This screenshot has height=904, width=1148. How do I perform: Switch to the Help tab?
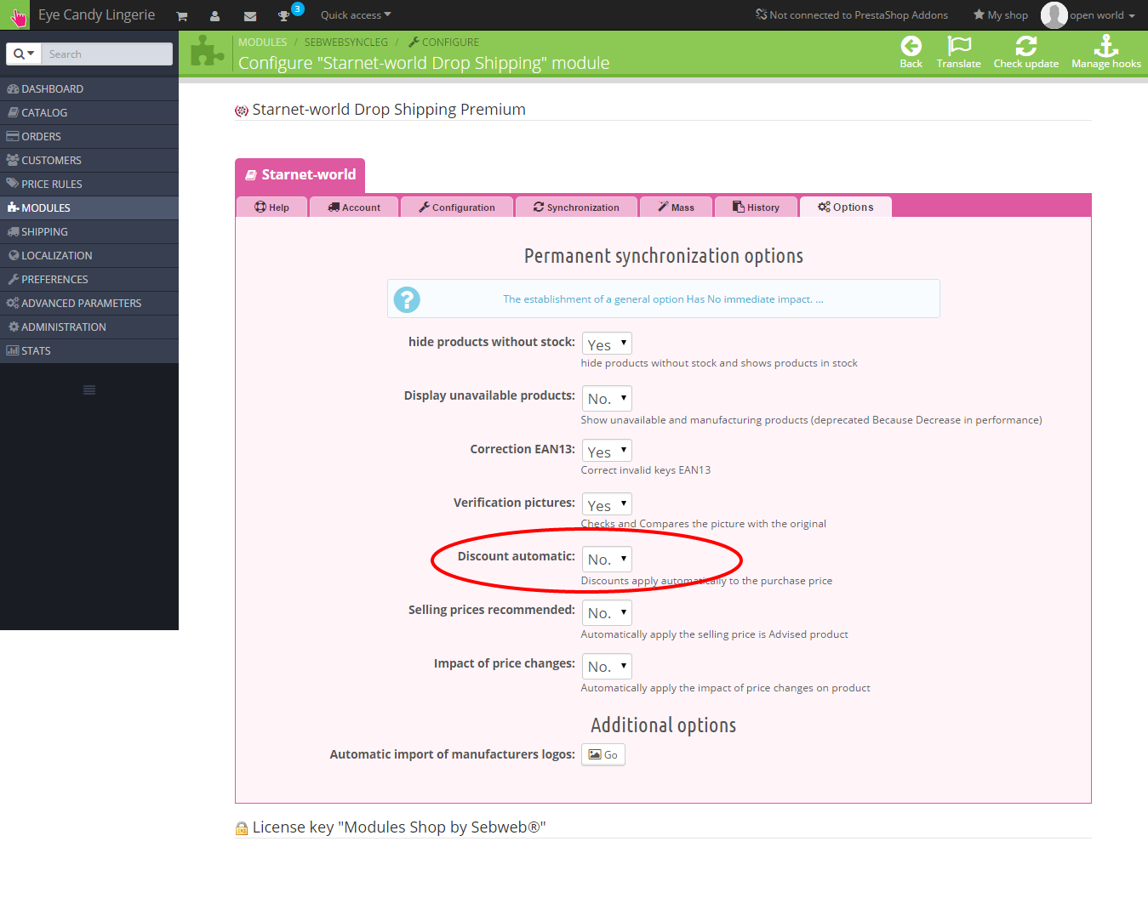(271, 207)
